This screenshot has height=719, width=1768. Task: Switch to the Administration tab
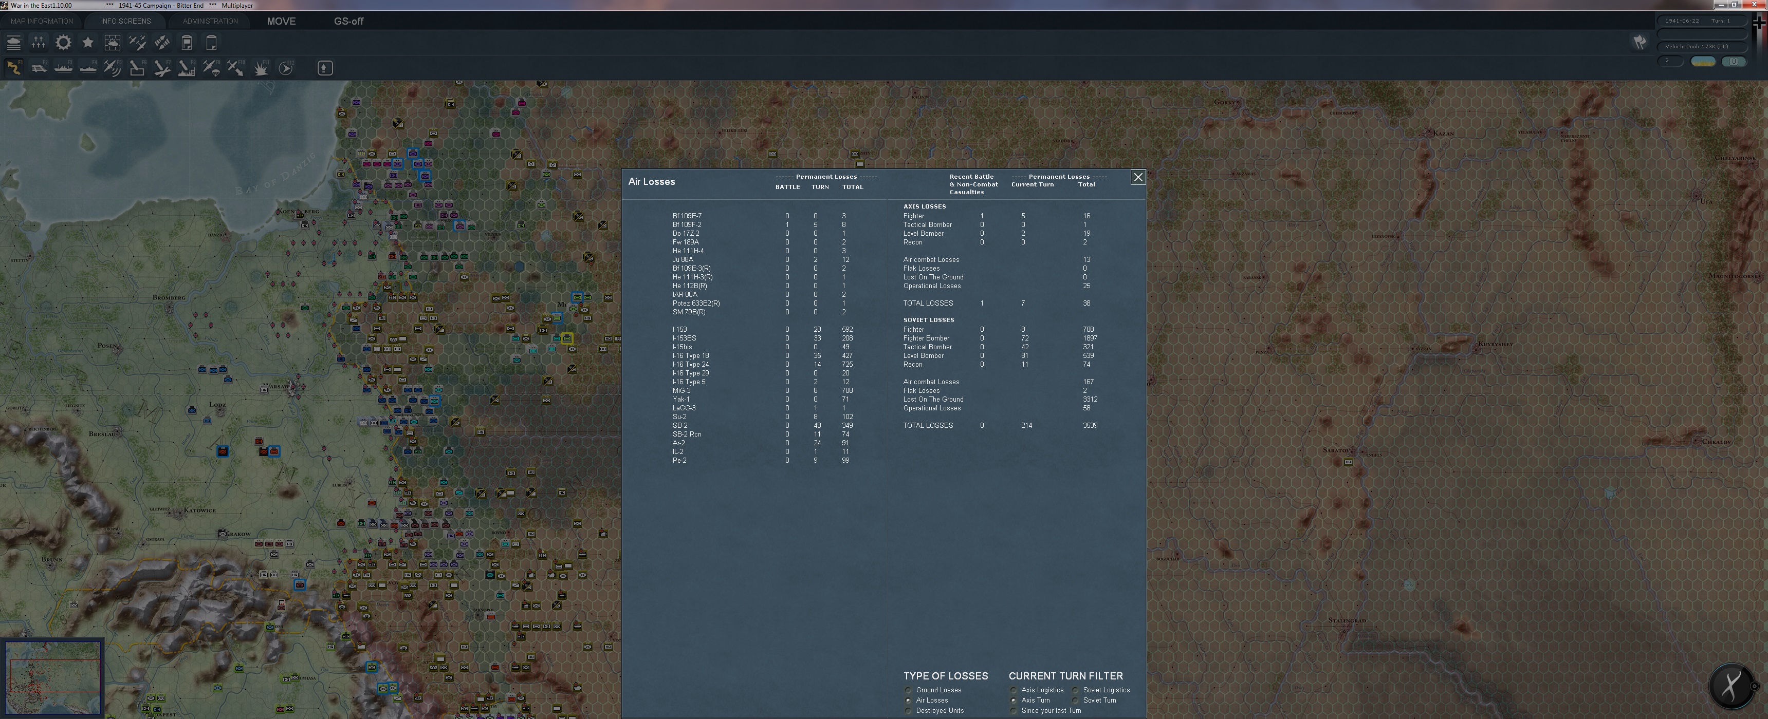coord(210,21)
